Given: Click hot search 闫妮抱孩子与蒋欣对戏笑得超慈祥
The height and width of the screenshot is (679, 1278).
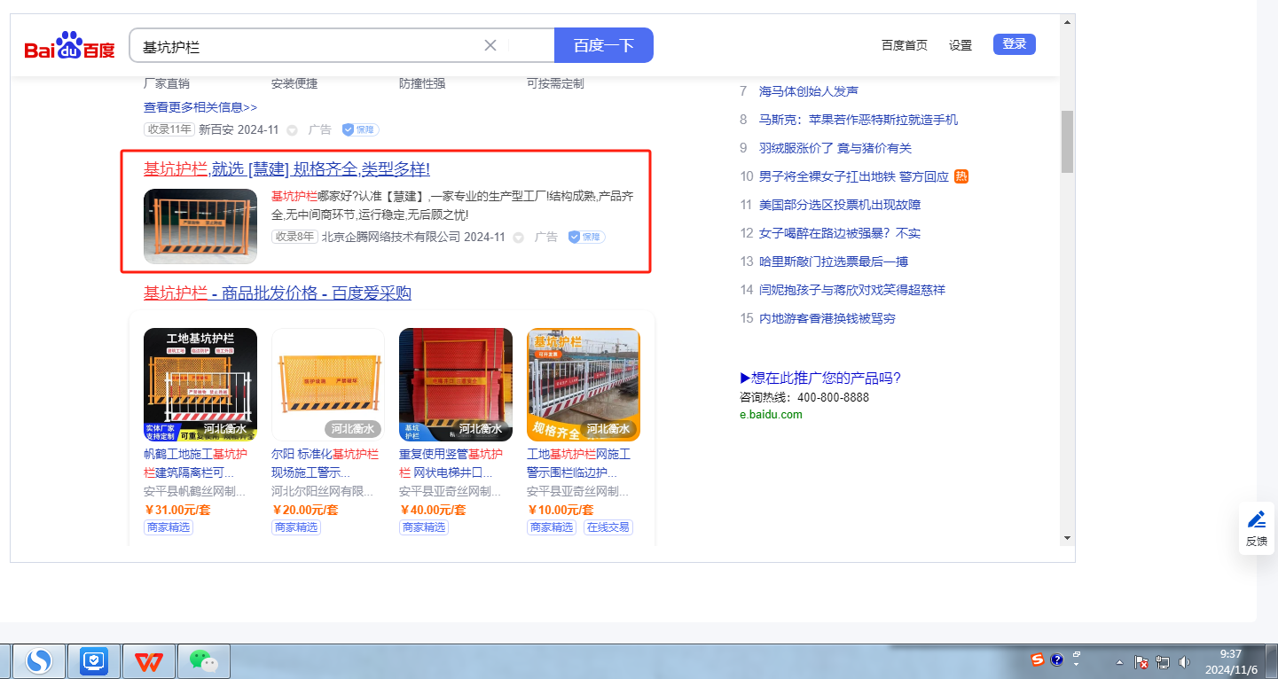Looking at the screenshot, I should pos(852,290).
